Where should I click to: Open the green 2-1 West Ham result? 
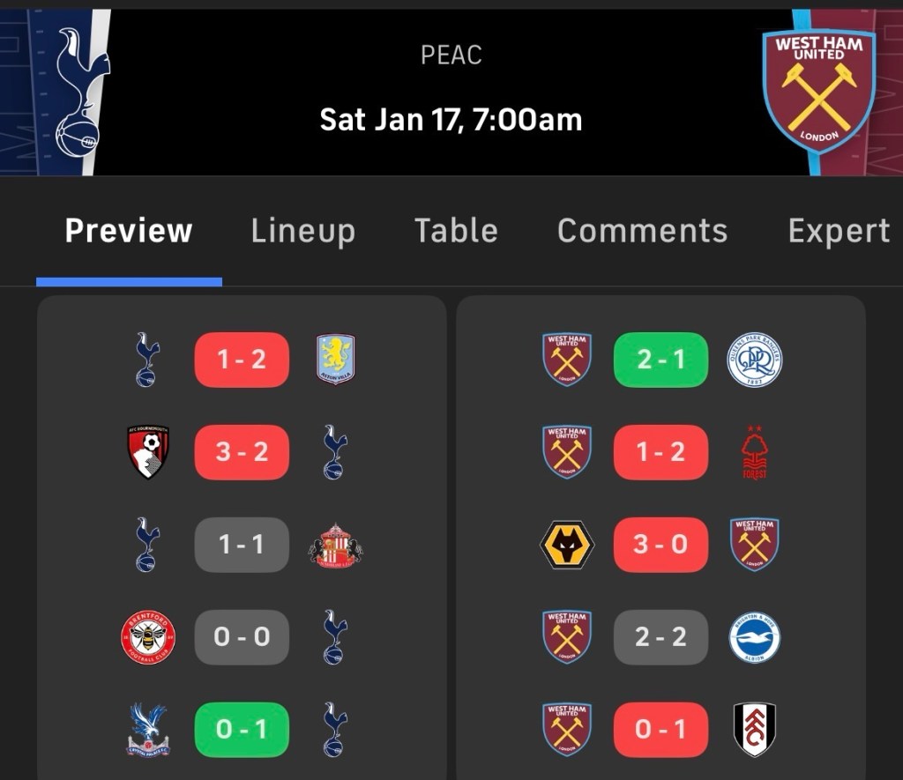pyautogui.click(x=660, y=360)
